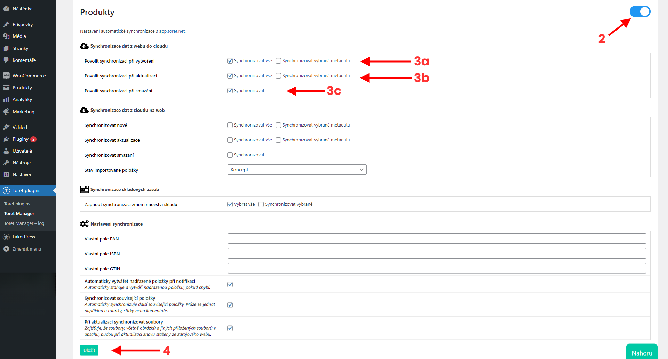Click the Zmenšit menu collapse arrow icon
668x359 pixels.
point(6,249)
